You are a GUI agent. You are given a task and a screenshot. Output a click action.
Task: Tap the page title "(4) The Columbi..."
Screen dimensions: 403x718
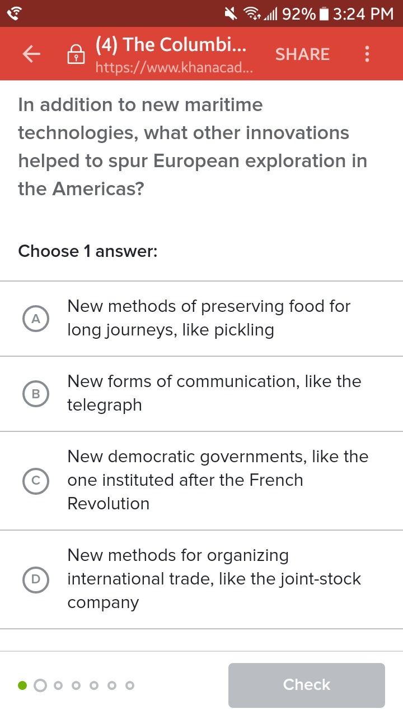(171, 44)
